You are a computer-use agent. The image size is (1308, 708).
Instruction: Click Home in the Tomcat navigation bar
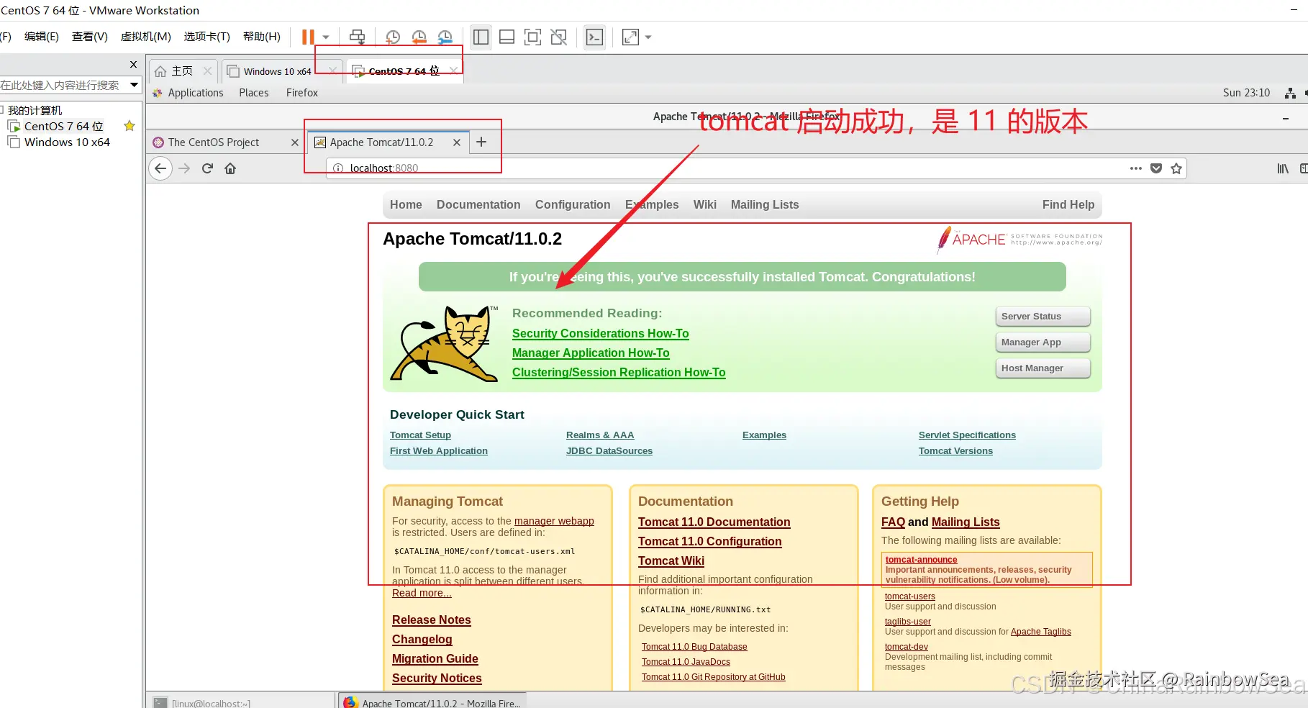406,204
